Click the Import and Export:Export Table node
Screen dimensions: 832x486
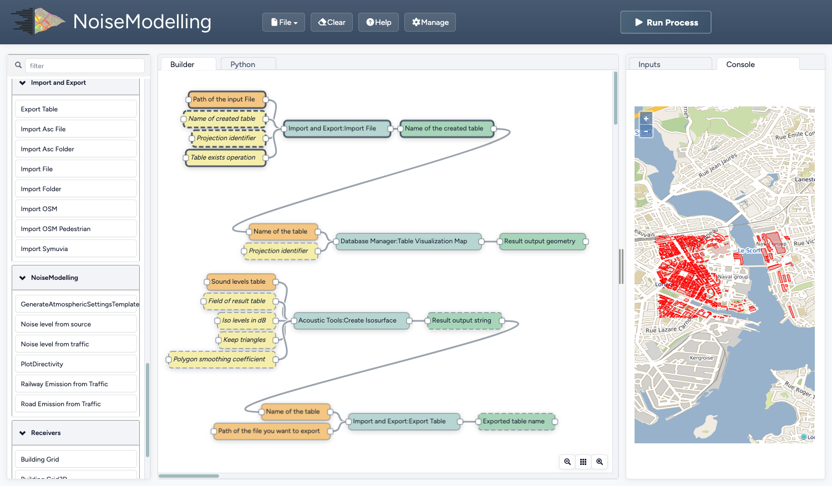tap(404, 422)
